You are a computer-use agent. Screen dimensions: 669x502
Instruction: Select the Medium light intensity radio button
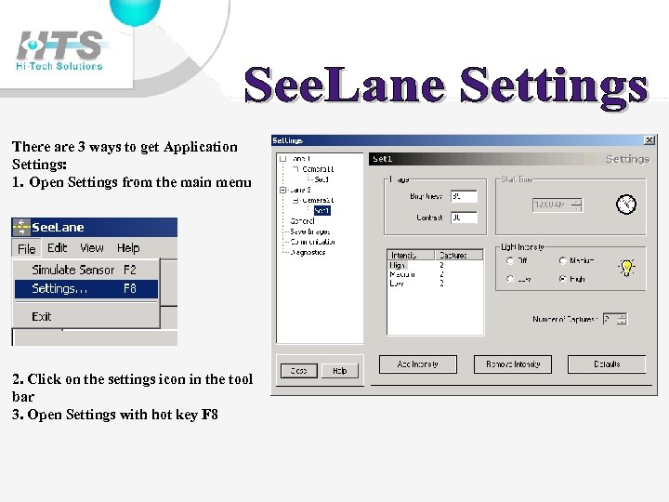[x=563, y=260]
